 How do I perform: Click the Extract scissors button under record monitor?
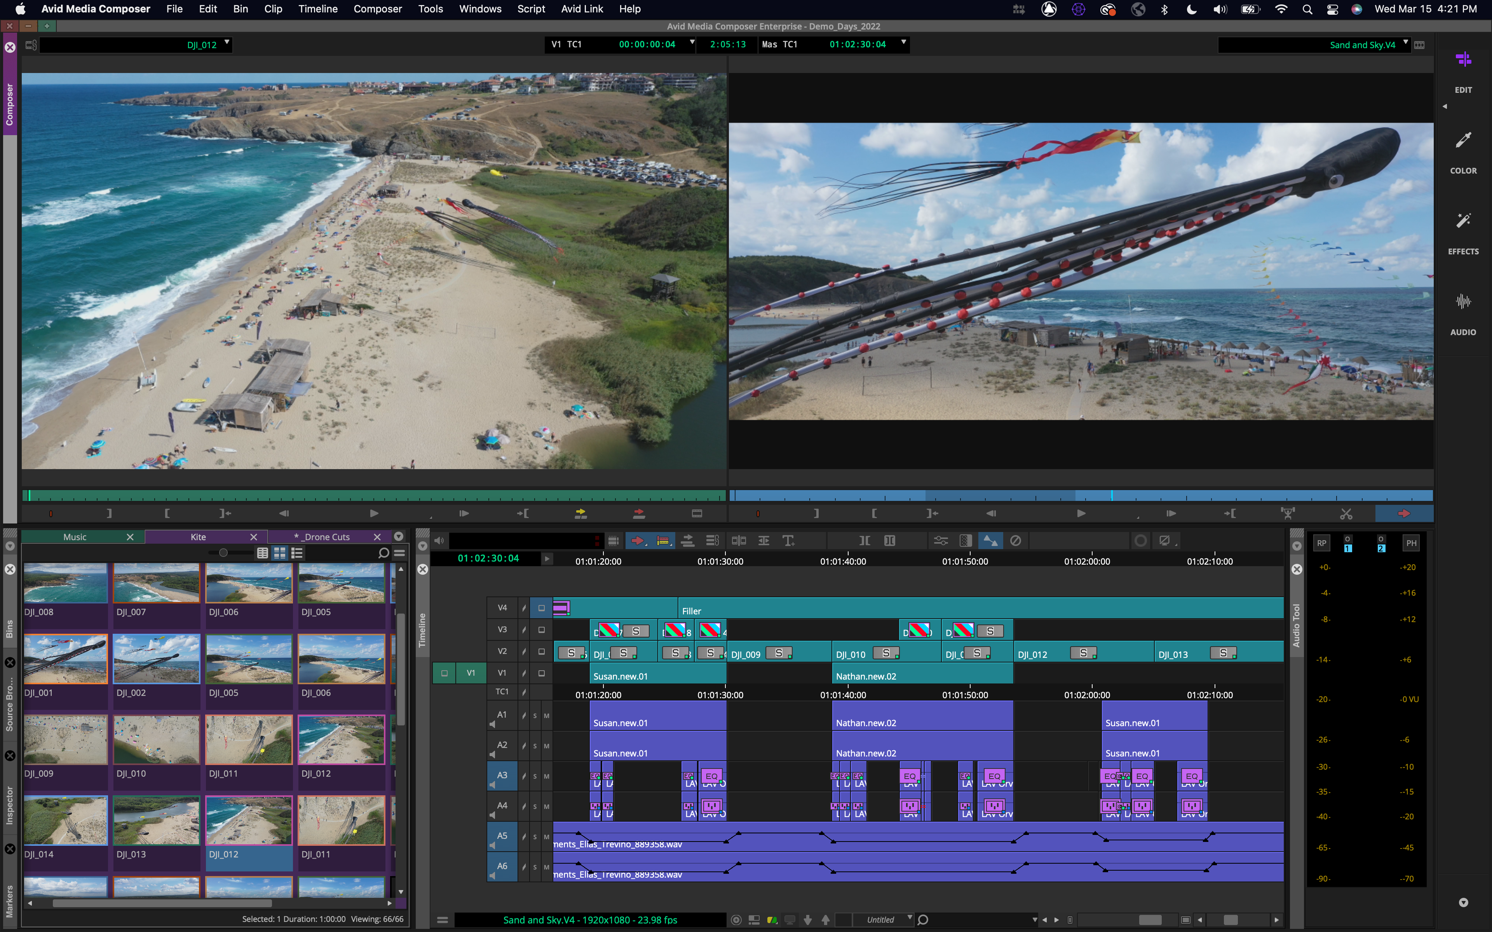(1346, 513)
